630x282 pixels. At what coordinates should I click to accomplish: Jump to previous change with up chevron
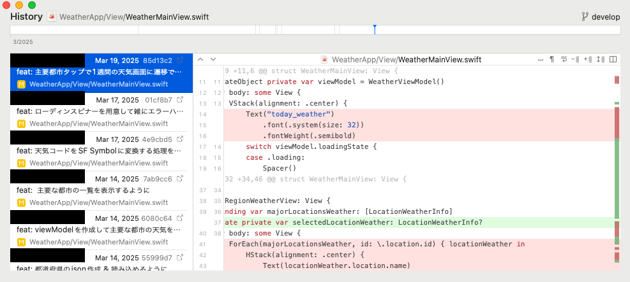click(x=200, y=59)
